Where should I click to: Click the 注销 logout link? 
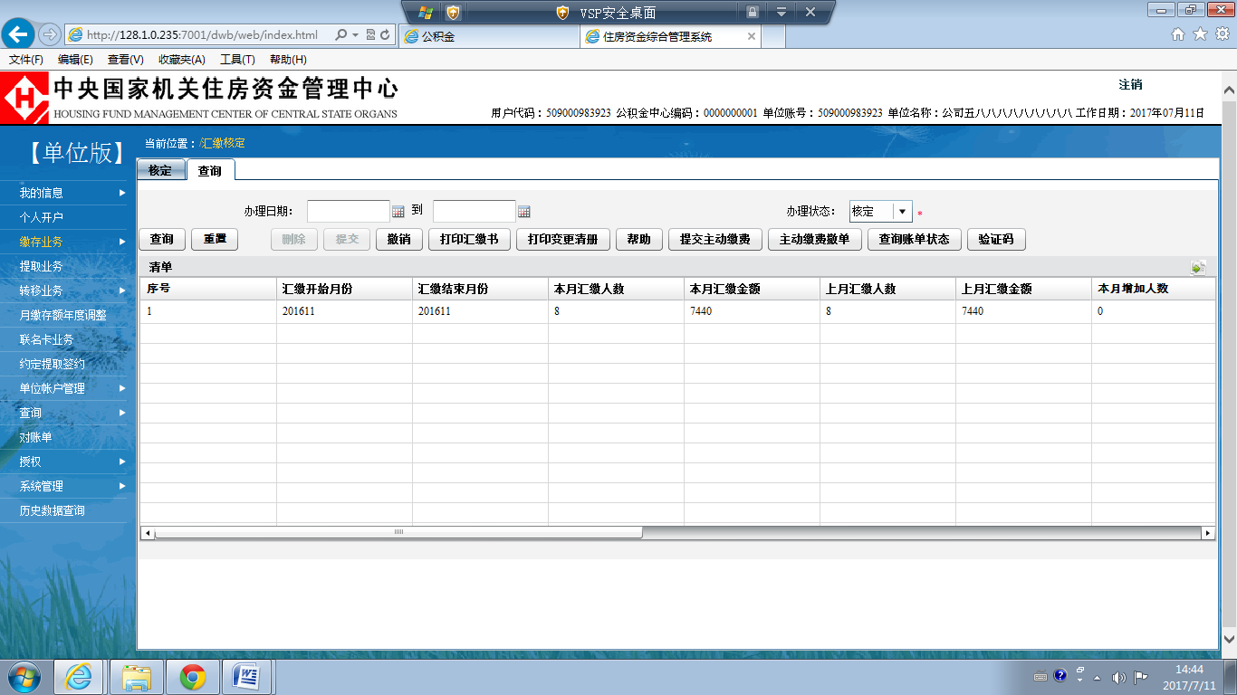(1130, 85)
